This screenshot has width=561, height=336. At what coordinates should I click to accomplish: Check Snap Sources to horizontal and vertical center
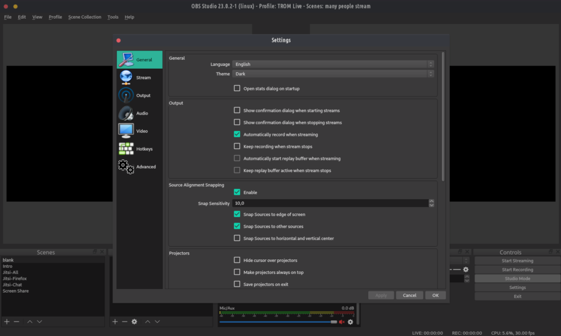click(x=237, y=238)
